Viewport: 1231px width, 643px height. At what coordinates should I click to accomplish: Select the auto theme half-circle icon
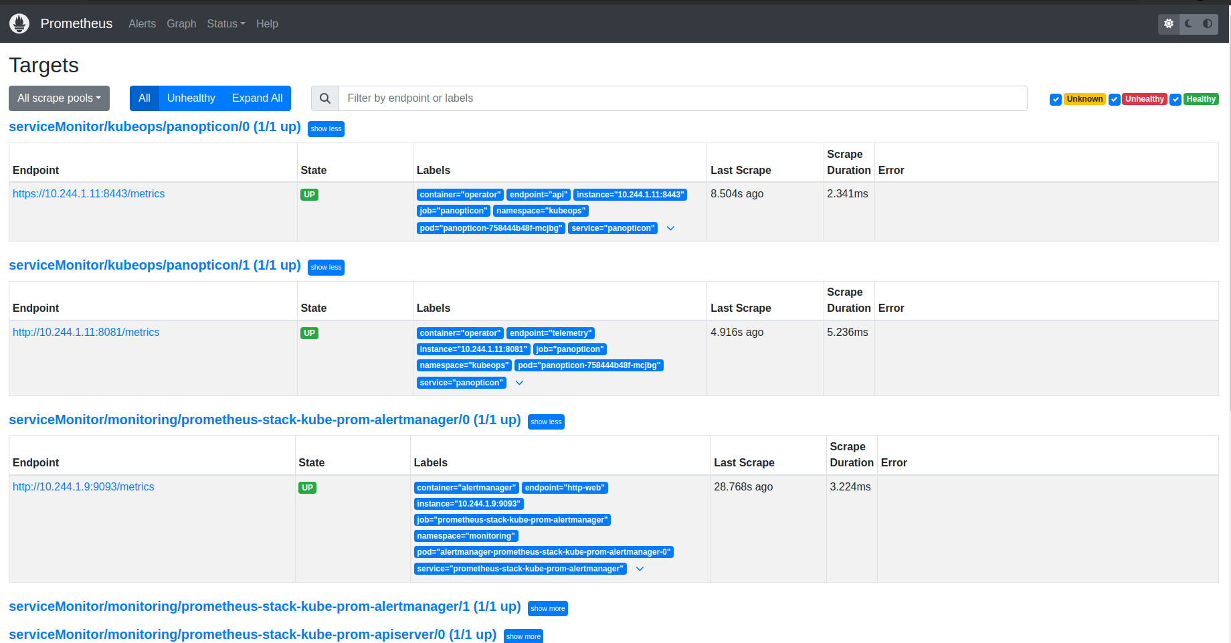[1208, 23]
